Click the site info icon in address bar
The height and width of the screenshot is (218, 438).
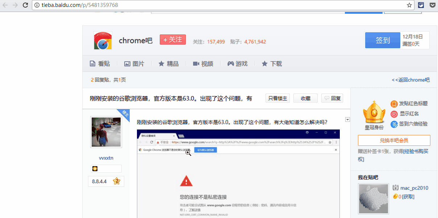click(37, 5)
